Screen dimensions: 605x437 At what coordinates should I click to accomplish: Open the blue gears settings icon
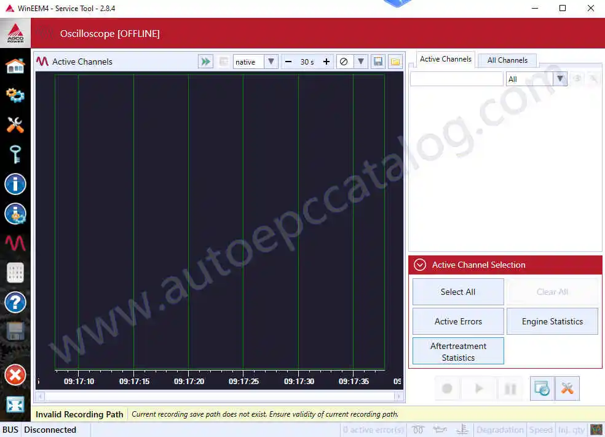tap(15, 95)
